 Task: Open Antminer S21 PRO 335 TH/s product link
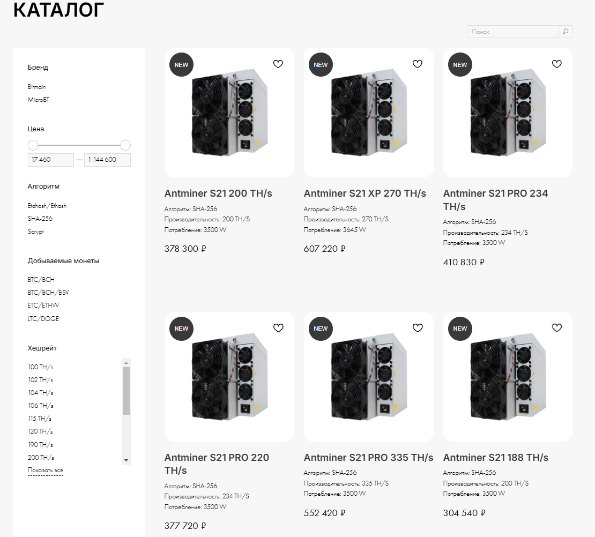pyautogui.click(x=368, y=457)
